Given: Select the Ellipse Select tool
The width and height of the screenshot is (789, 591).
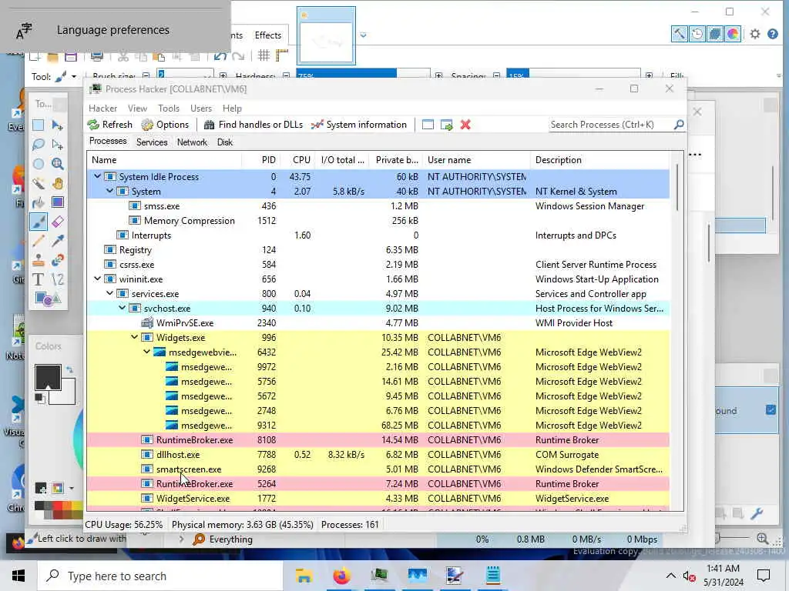Looking at the screenshot, I should [39, 164].
